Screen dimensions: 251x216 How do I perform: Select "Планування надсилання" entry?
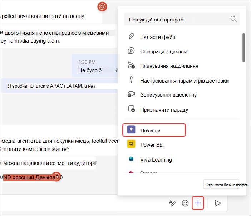tap(169, 66)
